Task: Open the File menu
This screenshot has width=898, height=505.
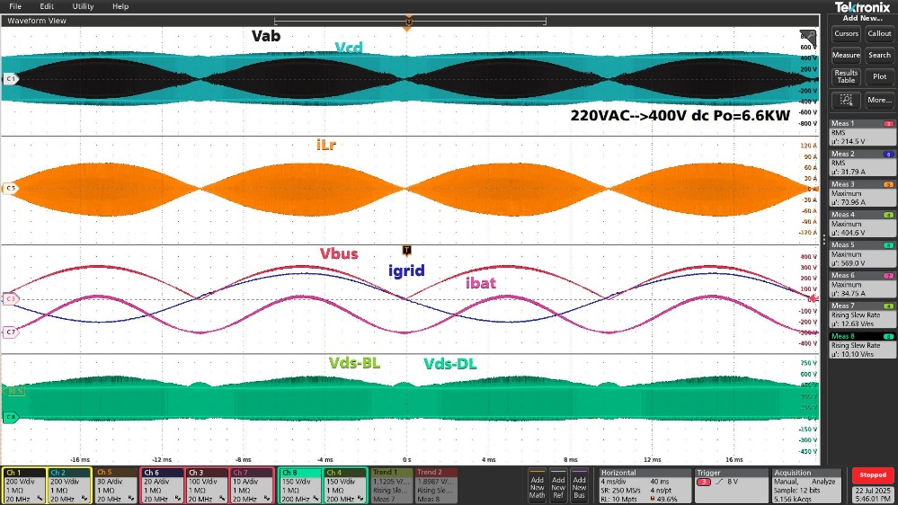Action: pyautogui.click(x=15, y=6)
